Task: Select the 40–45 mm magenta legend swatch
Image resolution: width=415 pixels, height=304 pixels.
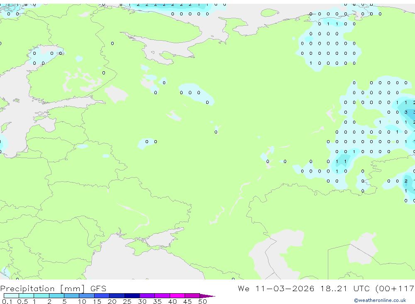Action: pyautogui.click(x=177, y=296)
